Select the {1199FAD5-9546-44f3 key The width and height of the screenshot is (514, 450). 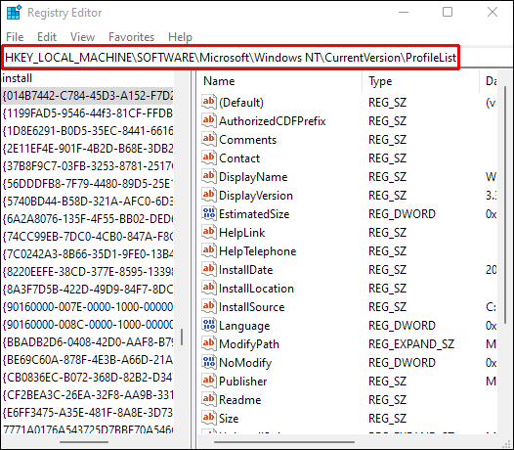(87, 113)
